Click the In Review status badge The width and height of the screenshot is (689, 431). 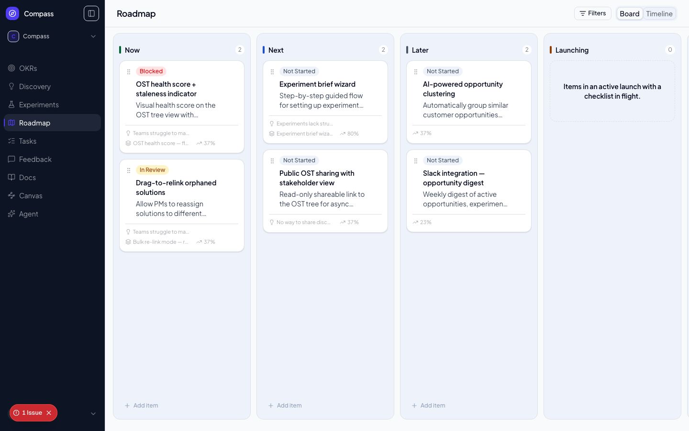pyautogui.click(x=152, y=170)
